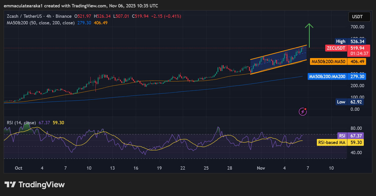Click the red ZECUSDT last-price label
376x196 pixels.
click(336, 48)
